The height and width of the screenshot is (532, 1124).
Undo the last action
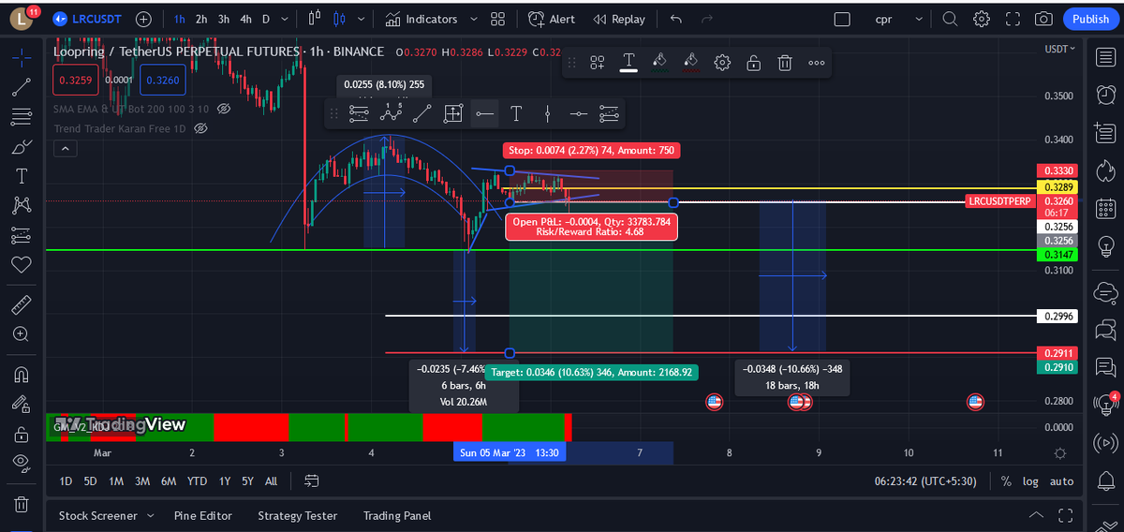point(676,19)
